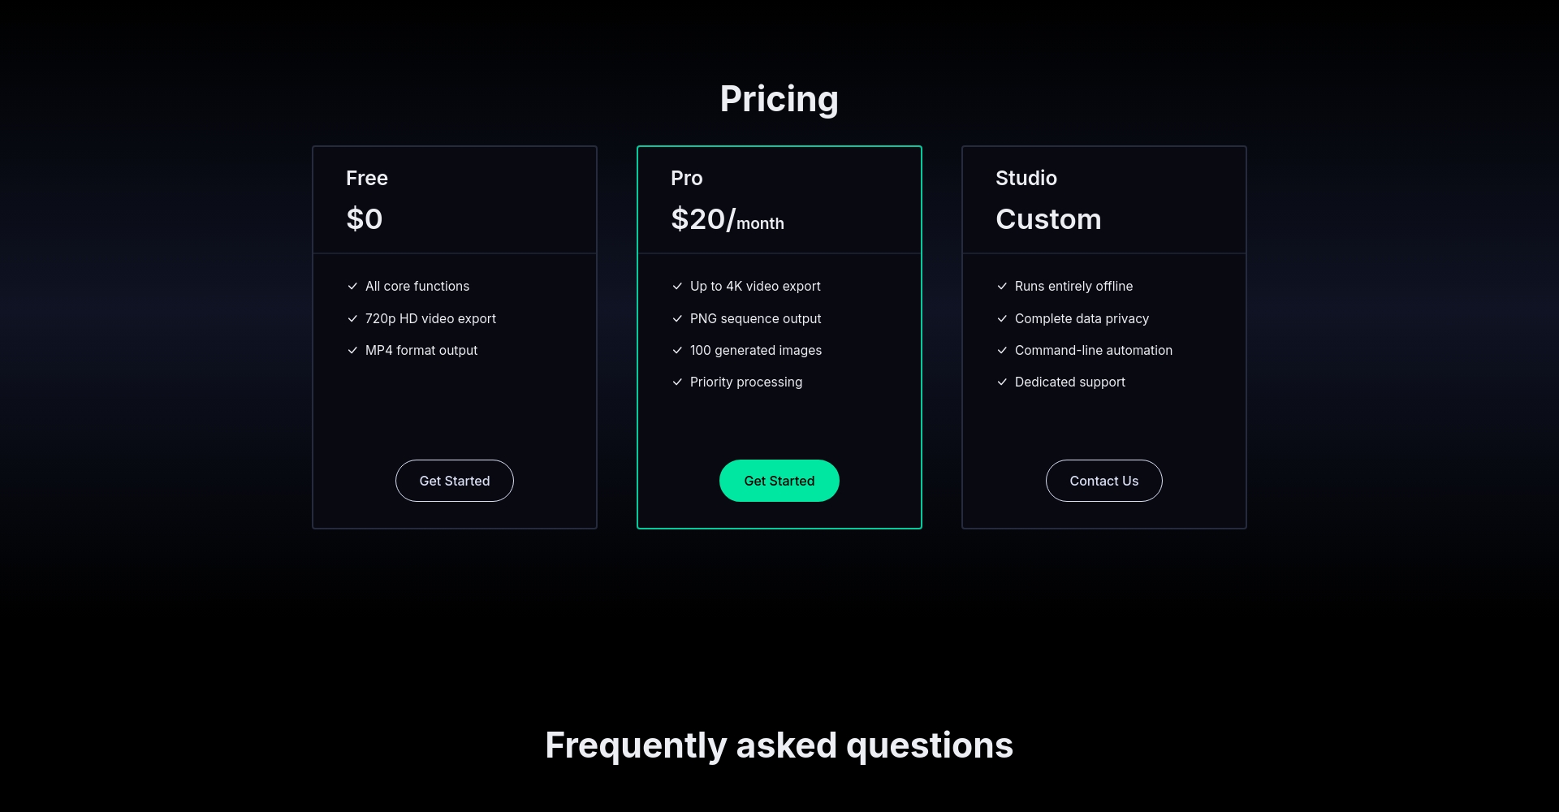Choose Get Started in the Free plan
Viewport: 1559px width, 812px height.
pos(455,481)
